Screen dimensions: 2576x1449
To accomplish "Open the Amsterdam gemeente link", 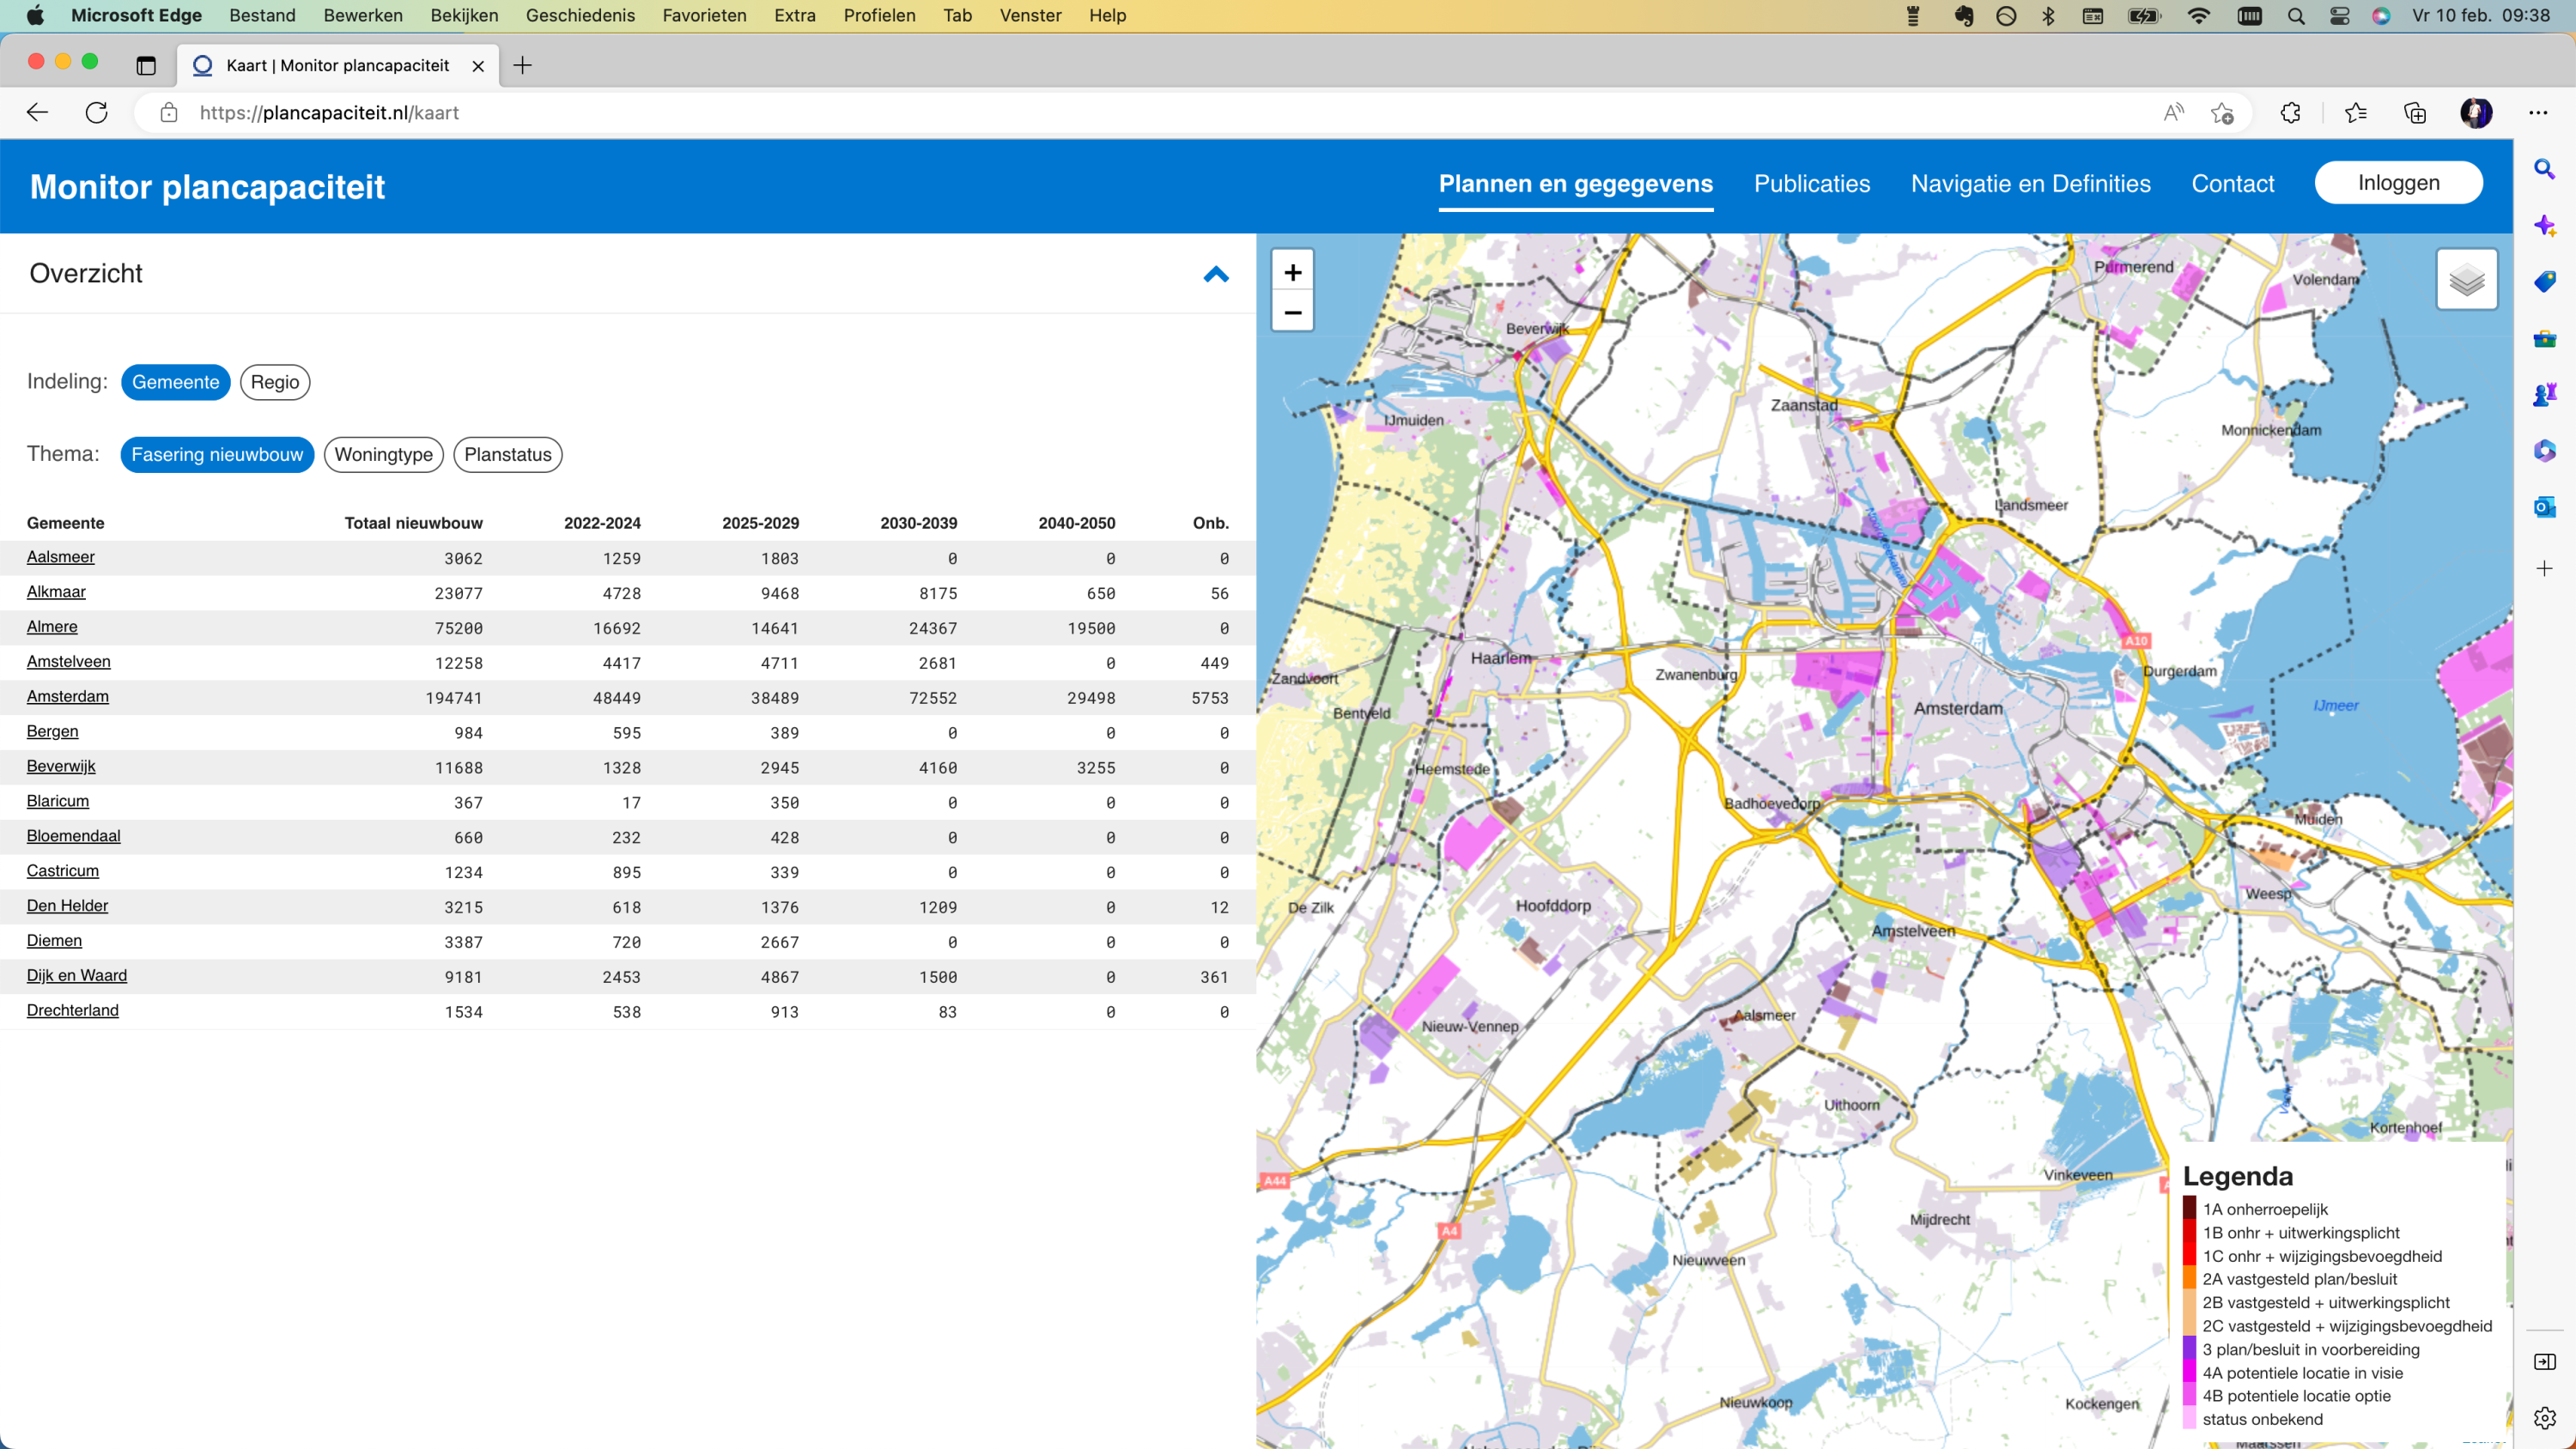I will click(68, 696).
